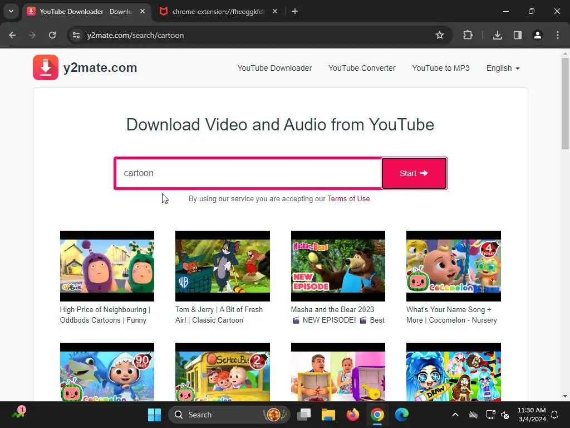Click the taskbar Search box
The height and width of the screenshot is (428, 570).
coord(229,415)
